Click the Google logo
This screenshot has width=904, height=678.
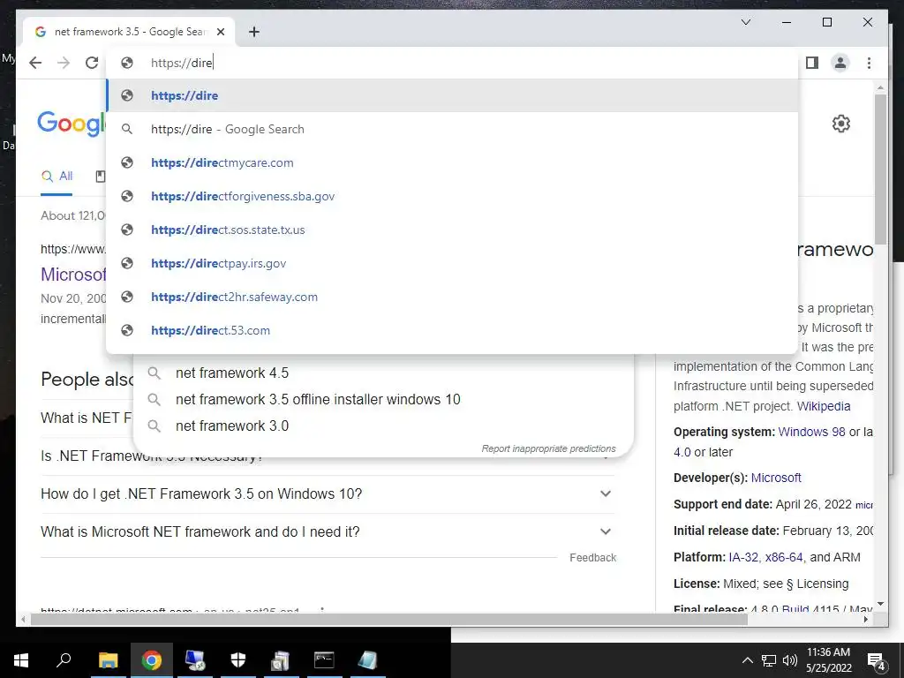[72, 123]
